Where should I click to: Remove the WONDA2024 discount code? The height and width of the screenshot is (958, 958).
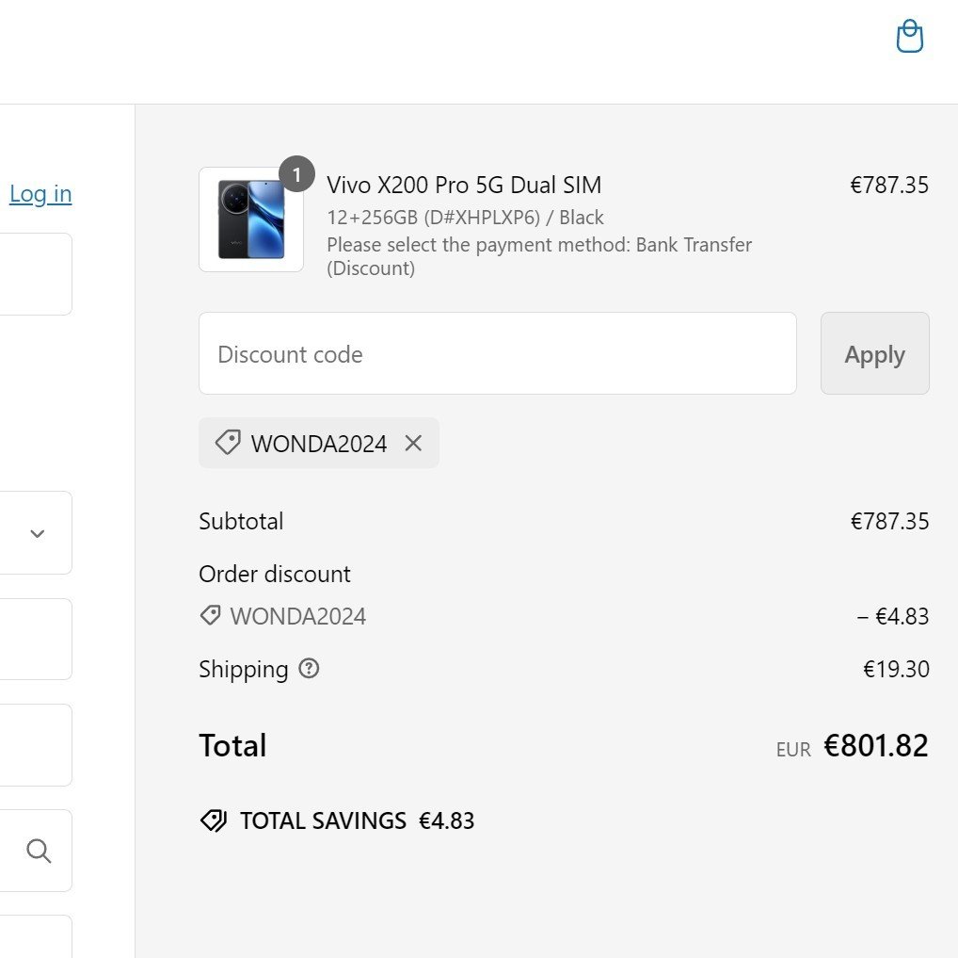pyautogui.click(x=413, y=443)
